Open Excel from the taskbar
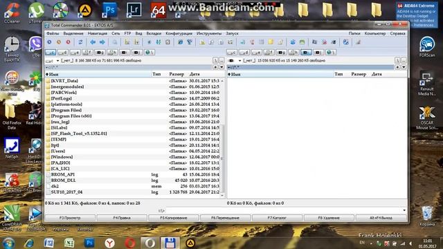 pos(69,243)
